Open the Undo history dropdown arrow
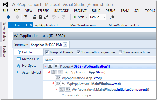157x100 pixels. 59,17
